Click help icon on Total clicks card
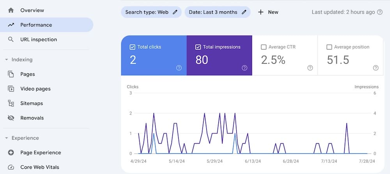The height and width of the screenshot is (174, 390). pos(179,68)
